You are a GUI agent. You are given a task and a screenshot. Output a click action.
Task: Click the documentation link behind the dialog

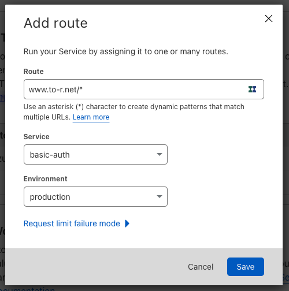point(27,289)
